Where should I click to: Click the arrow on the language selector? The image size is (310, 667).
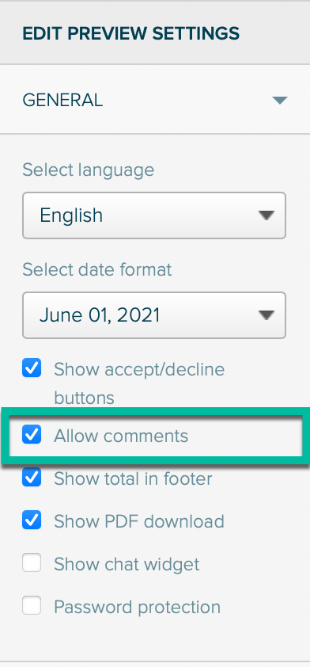click(x=267, y=215)
